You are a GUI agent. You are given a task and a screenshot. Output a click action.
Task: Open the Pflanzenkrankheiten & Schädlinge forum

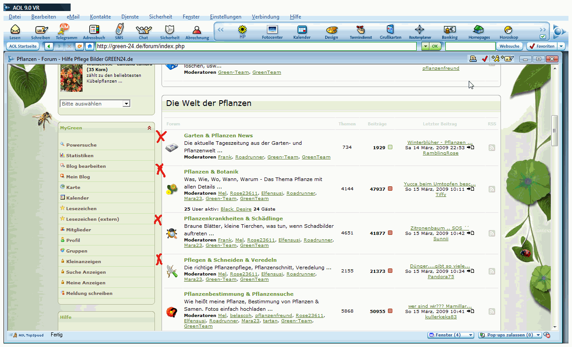[233, 219]
